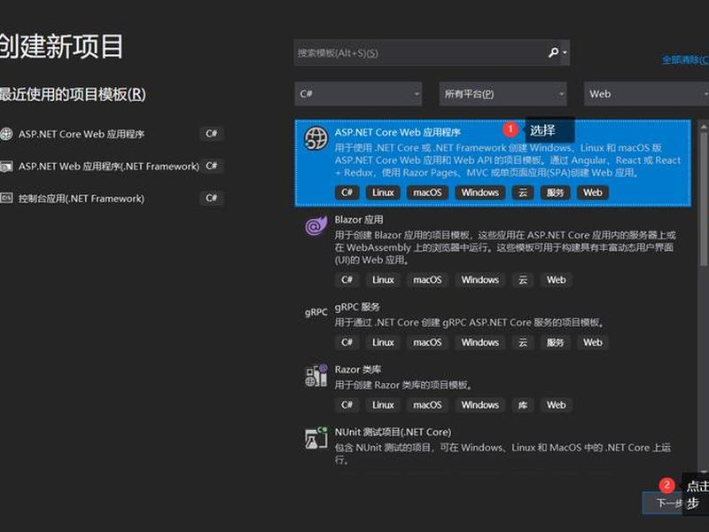Click recent ASP.NET Core Web app icon

point(6,134)
